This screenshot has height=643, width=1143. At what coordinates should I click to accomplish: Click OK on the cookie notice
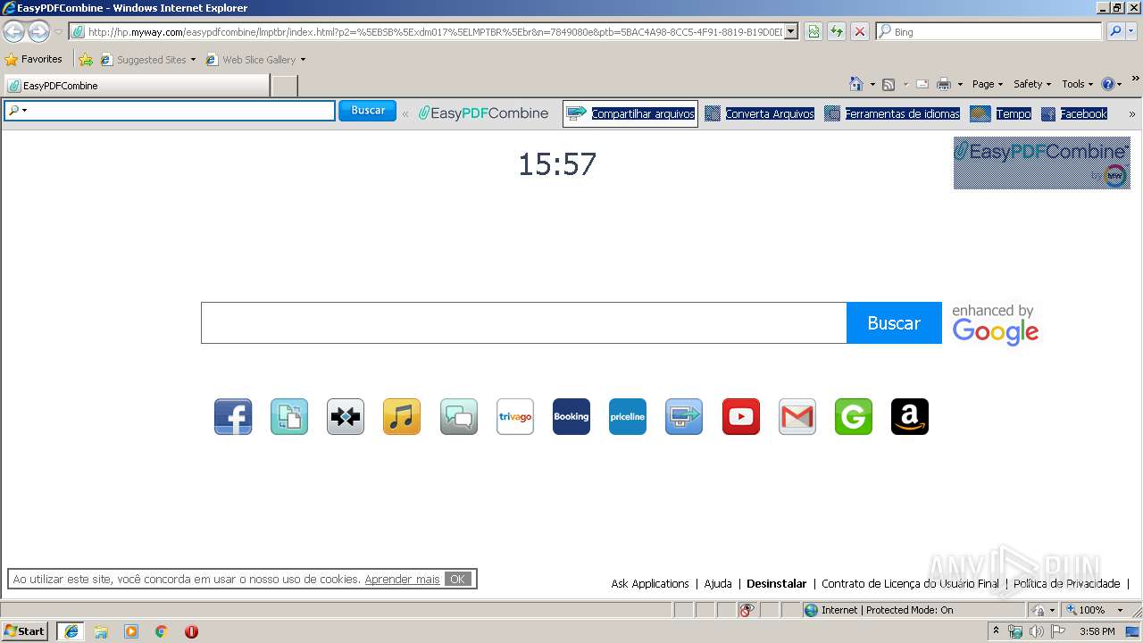click(x=457, y=579)
